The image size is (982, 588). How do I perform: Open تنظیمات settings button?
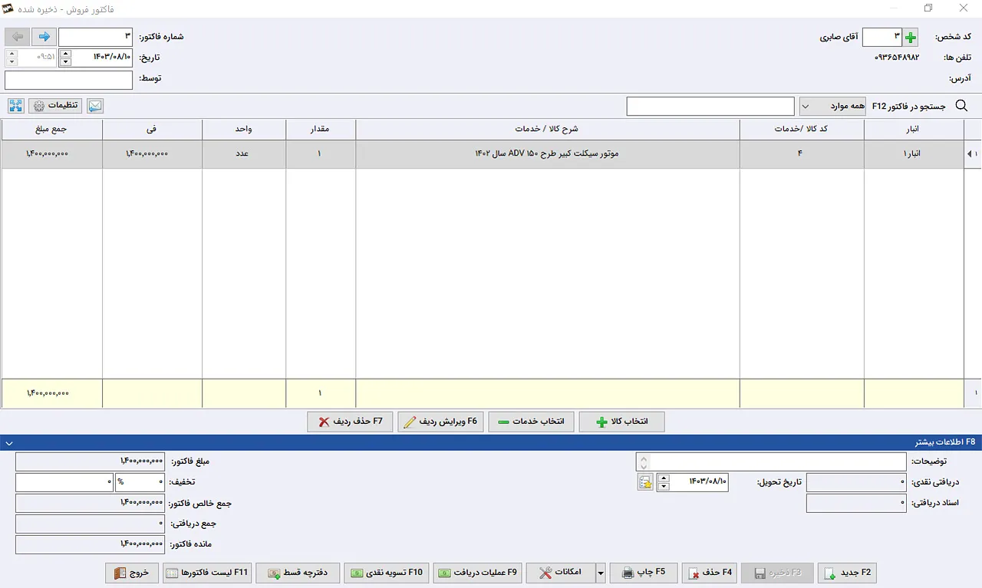(x=55, y=106)
